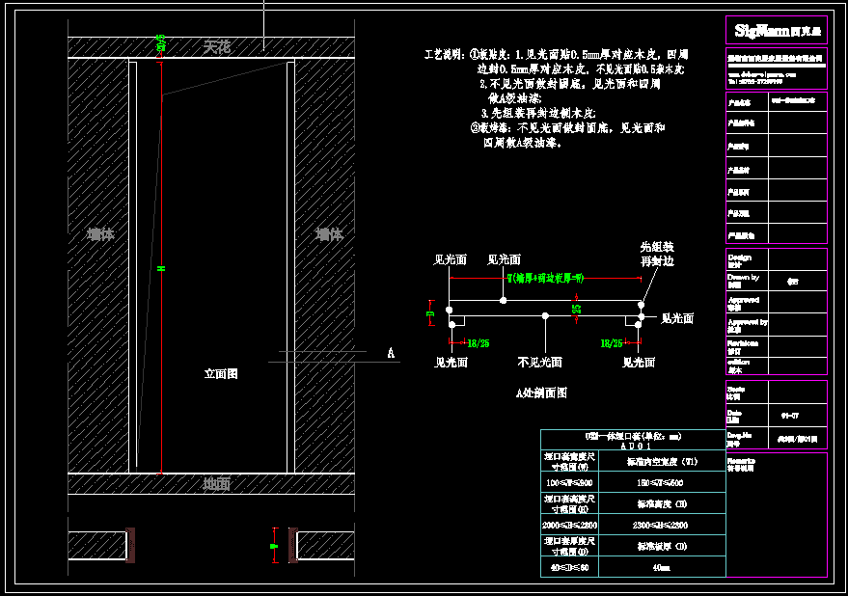Click the right 墙体 wall hatch label
848x596 pixels.
pyautogui.click(x=329, y=234)
